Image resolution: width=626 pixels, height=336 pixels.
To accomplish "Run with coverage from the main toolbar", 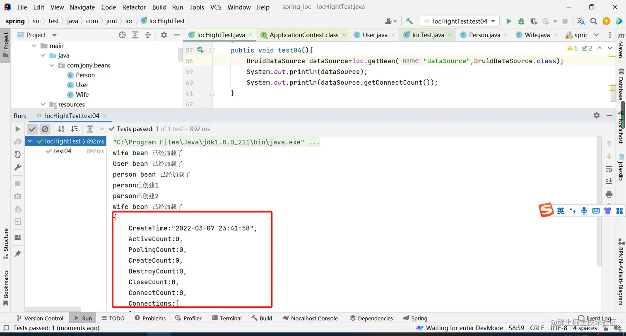I will click(x=534, y=21).
